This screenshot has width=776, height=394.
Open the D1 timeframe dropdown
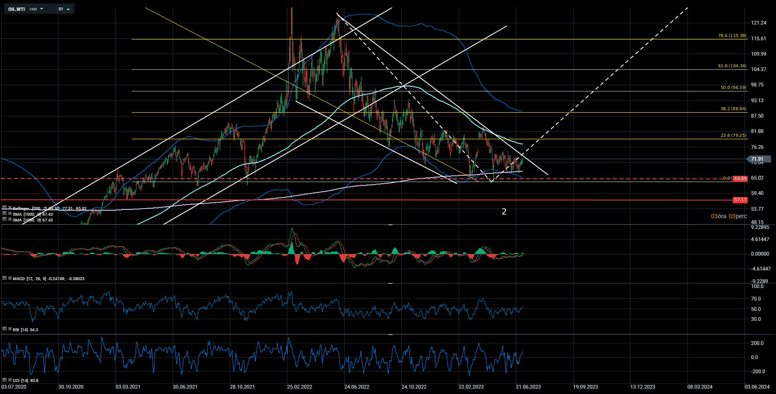click(x=64, y=9)
